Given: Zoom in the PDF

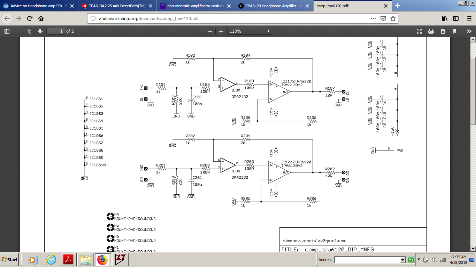Looking at the screenshot, I should click(221, 31).
